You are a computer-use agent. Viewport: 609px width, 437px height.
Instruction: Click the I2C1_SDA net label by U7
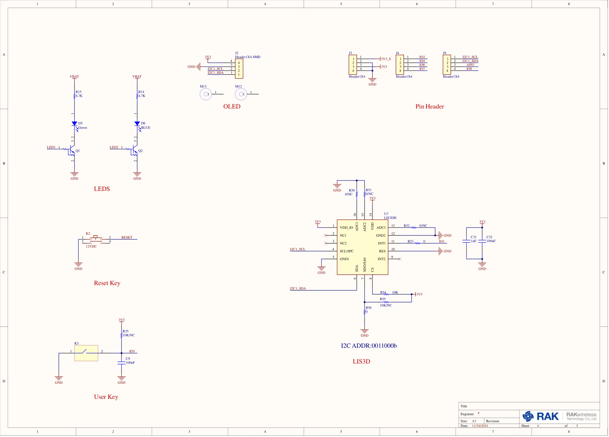coord(298,288)
